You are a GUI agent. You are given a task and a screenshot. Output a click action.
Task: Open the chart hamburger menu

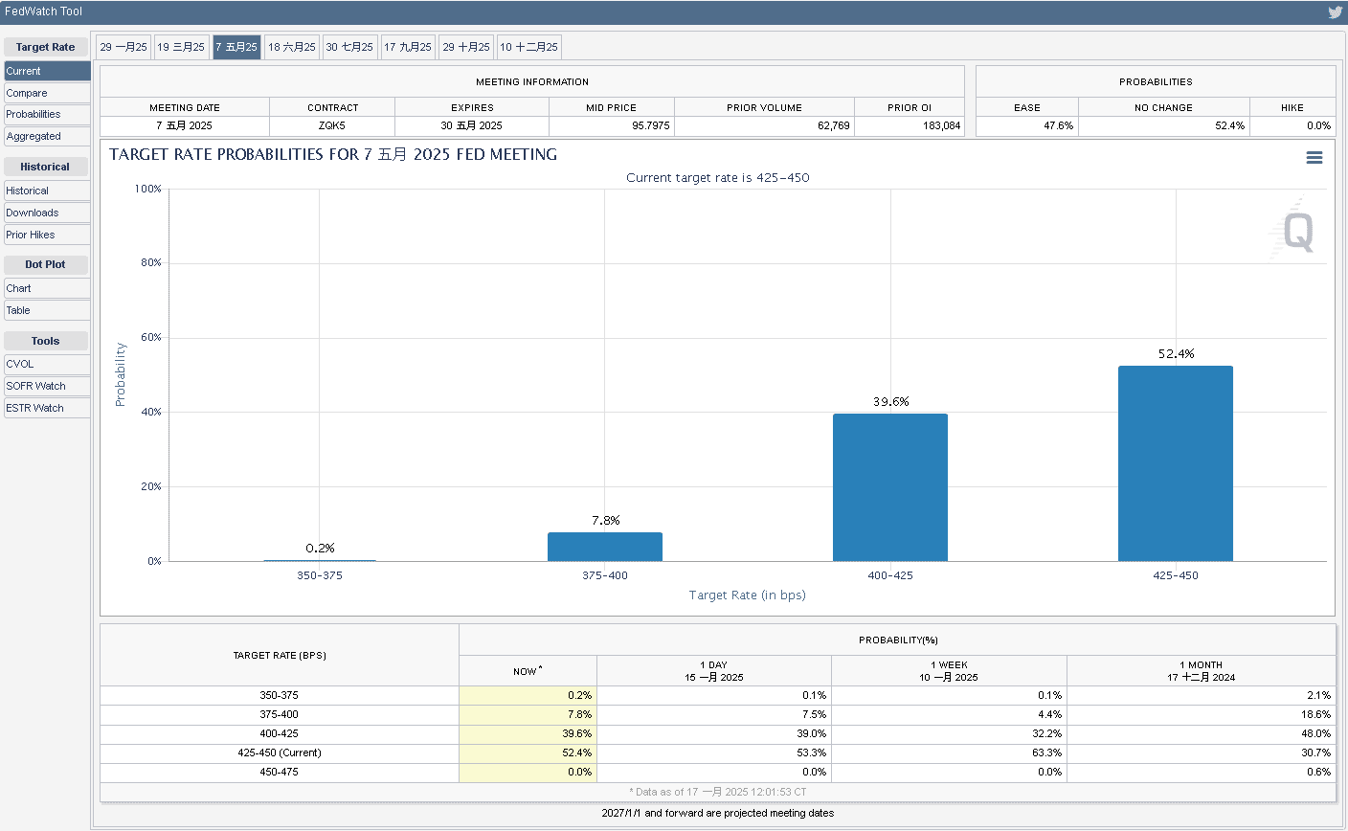(1314, 158)
